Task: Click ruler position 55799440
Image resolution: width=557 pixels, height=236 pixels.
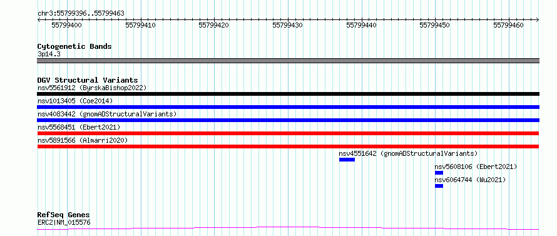Action: pos(361,25)
